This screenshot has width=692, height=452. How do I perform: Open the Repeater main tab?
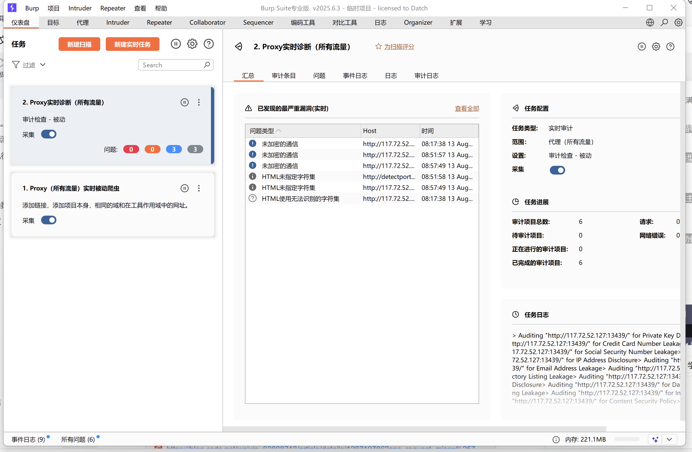(x=159, y=23)
